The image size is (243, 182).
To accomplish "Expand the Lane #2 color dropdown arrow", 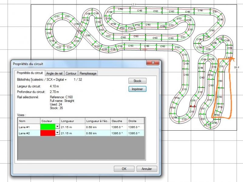I will (57, 133).
